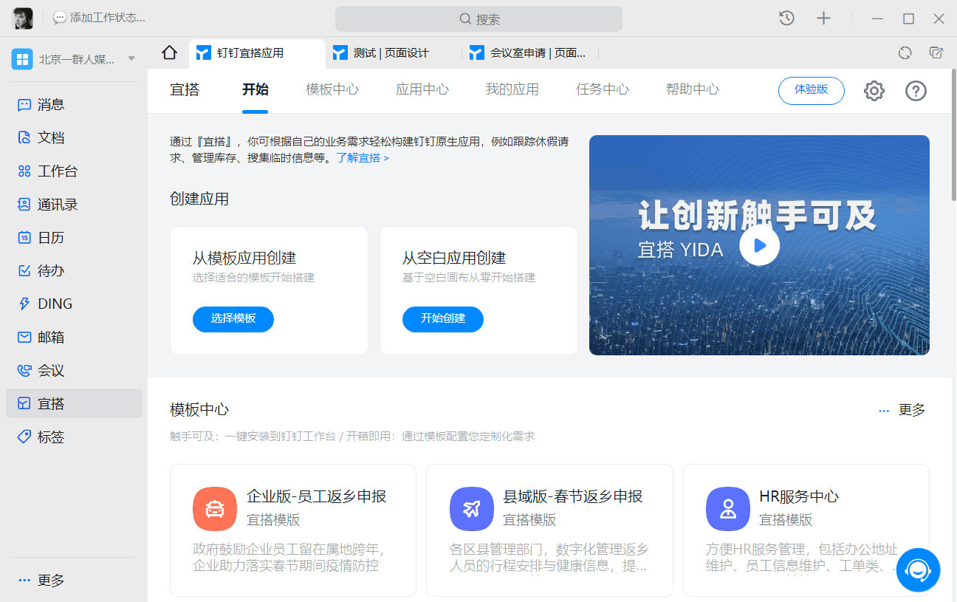The image size is (957, 602).
Task: Open 日历 calendar in sidebar
Action: click(74, 238)
